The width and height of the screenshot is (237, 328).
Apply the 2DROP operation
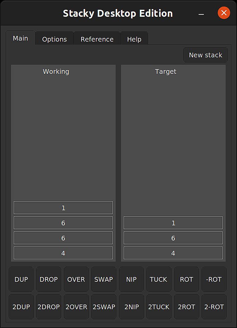(x=48, y=307)
